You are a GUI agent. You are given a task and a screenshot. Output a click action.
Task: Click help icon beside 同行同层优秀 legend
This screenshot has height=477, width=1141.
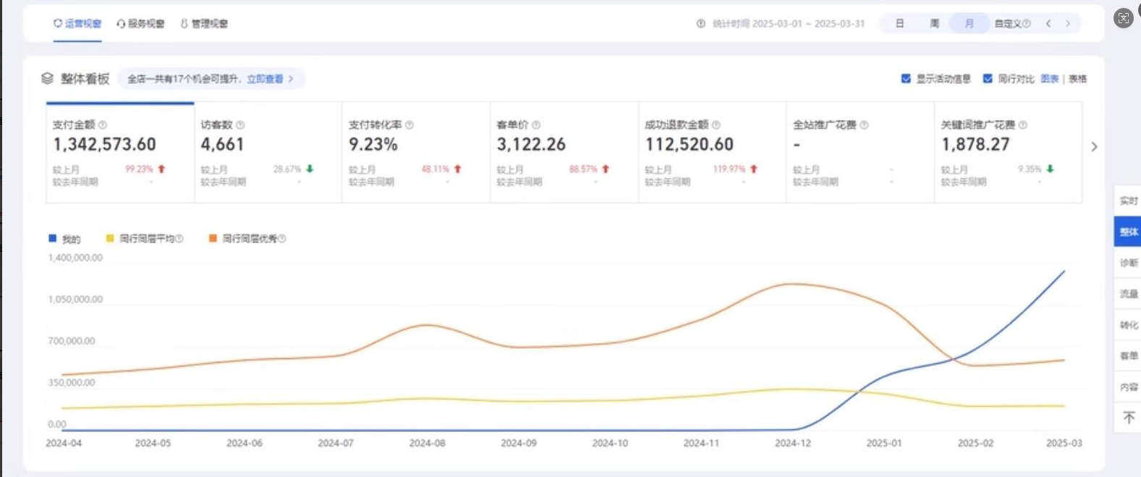click(282, 239)
